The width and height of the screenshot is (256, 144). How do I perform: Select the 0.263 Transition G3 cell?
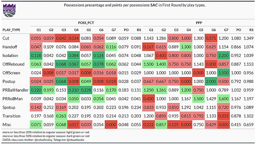point(61,116)
